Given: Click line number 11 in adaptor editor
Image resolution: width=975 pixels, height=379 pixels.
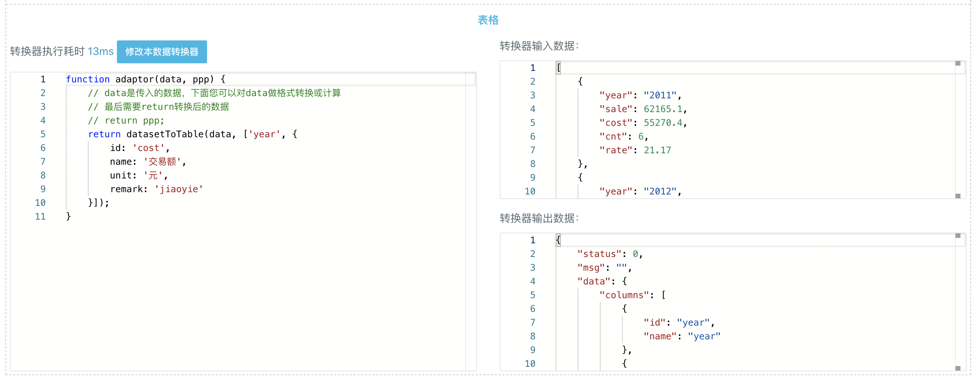Looking at the screenshot, I should 40,217.
